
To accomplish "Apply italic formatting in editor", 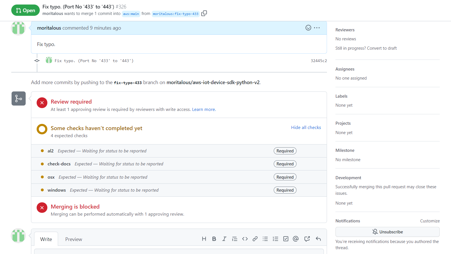I will tap(224, 239).
